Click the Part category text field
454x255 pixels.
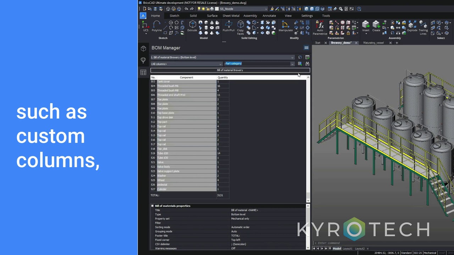coord(257,64)
